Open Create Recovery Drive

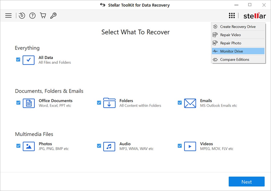point(238,26)
